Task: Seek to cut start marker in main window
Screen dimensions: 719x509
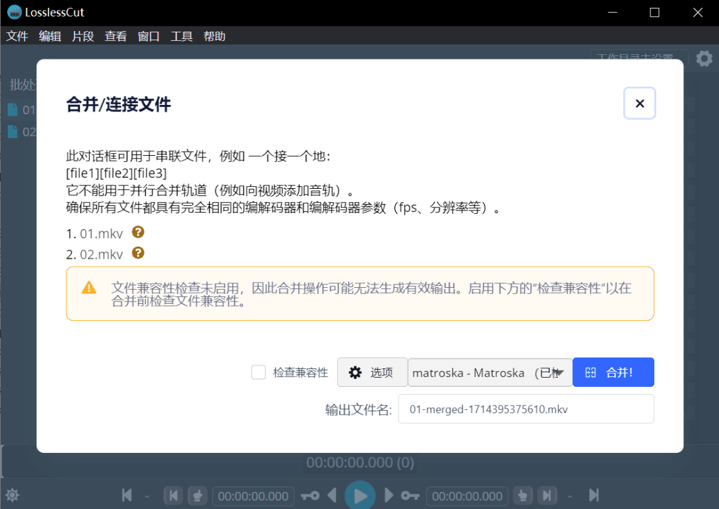Action: [173, 496]
